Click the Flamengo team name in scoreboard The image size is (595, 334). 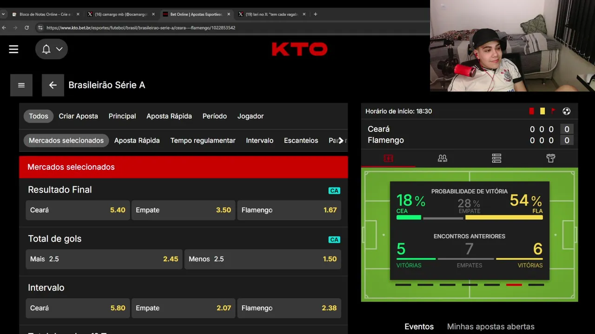click(386, 140)
